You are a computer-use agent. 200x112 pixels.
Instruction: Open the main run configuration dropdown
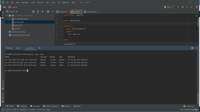point(169,7)
